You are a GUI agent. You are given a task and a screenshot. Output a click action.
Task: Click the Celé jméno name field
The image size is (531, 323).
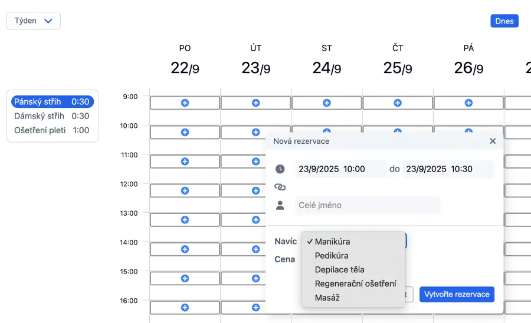point(367,205)
